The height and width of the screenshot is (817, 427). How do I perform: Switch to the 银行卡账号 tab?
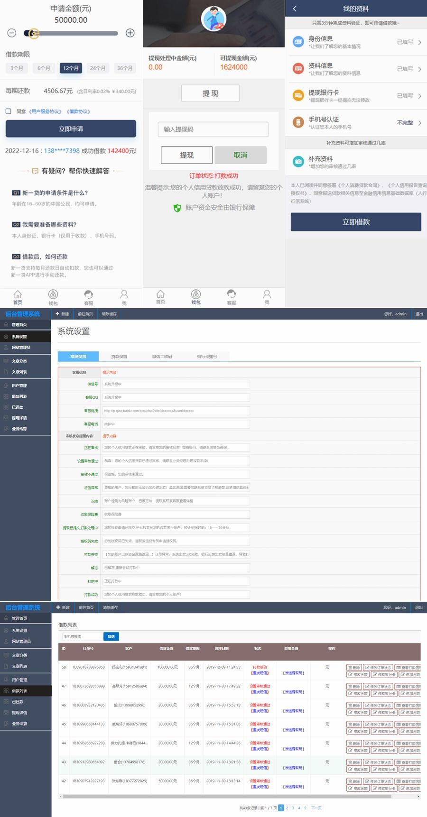207,357
